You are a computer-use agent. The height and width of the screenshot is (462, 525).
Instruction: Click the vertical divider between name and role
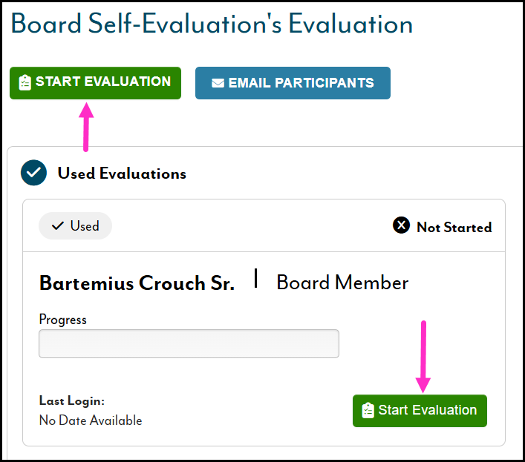255,279
